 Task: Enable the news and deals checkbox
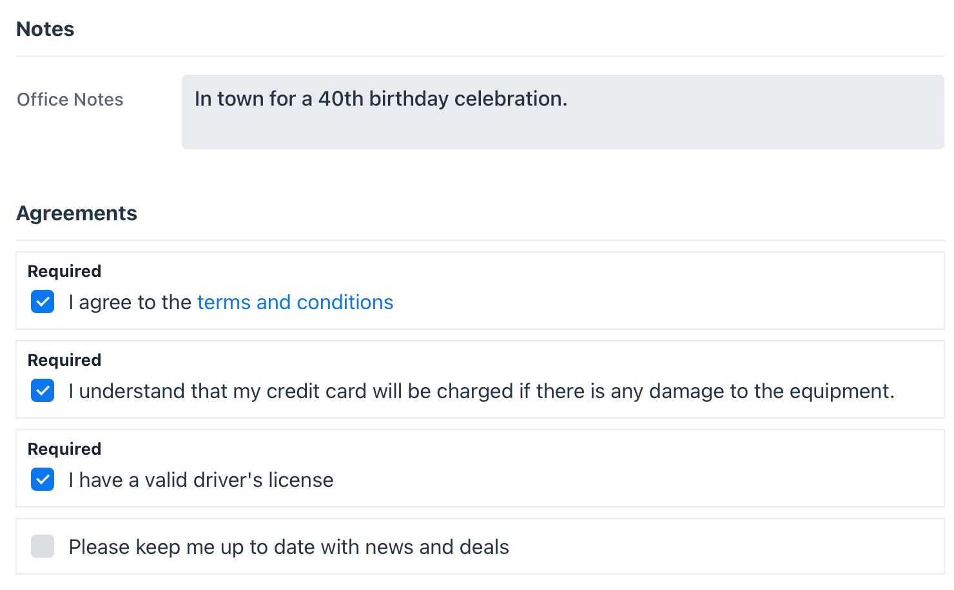(43, 546)
